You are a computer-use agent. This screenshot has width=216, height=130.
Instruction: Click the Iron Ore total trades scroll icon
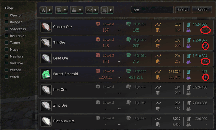coord(188,87)
